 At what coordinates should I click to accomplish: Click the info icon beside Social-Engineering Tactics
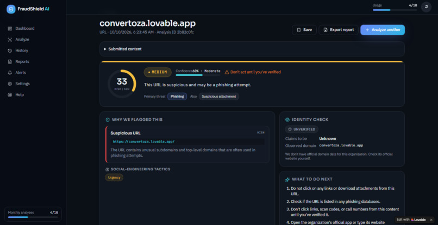[107, 169]
